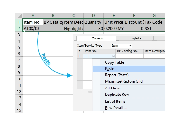195x127 pixels.
Task: Click the 'SST' tax code cell
Action: (x=154, y=28)
